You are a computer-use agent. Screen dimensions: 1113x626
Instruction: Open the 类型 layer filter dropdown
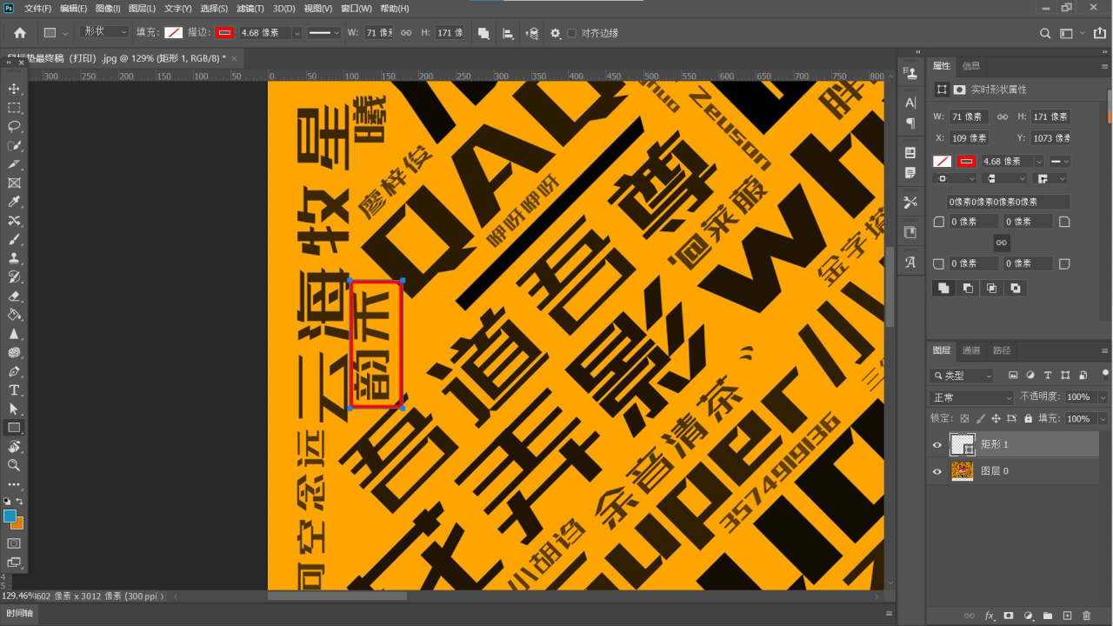point(962,376)
